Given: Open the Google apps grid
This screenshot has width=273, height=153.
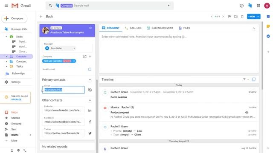Looking at the screenshot, I should pos(258,6).
